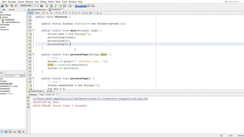
Task: Click the Save All toolbar icon
Action: pos(6,6)
